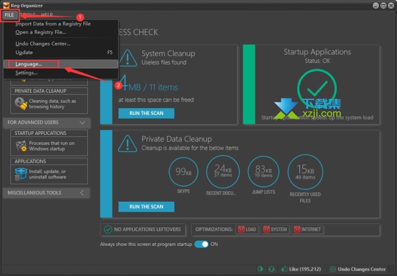397x276 pixels.
Task: Toggle the LOAD optimization indicator
Action: (x=247, y=229)
